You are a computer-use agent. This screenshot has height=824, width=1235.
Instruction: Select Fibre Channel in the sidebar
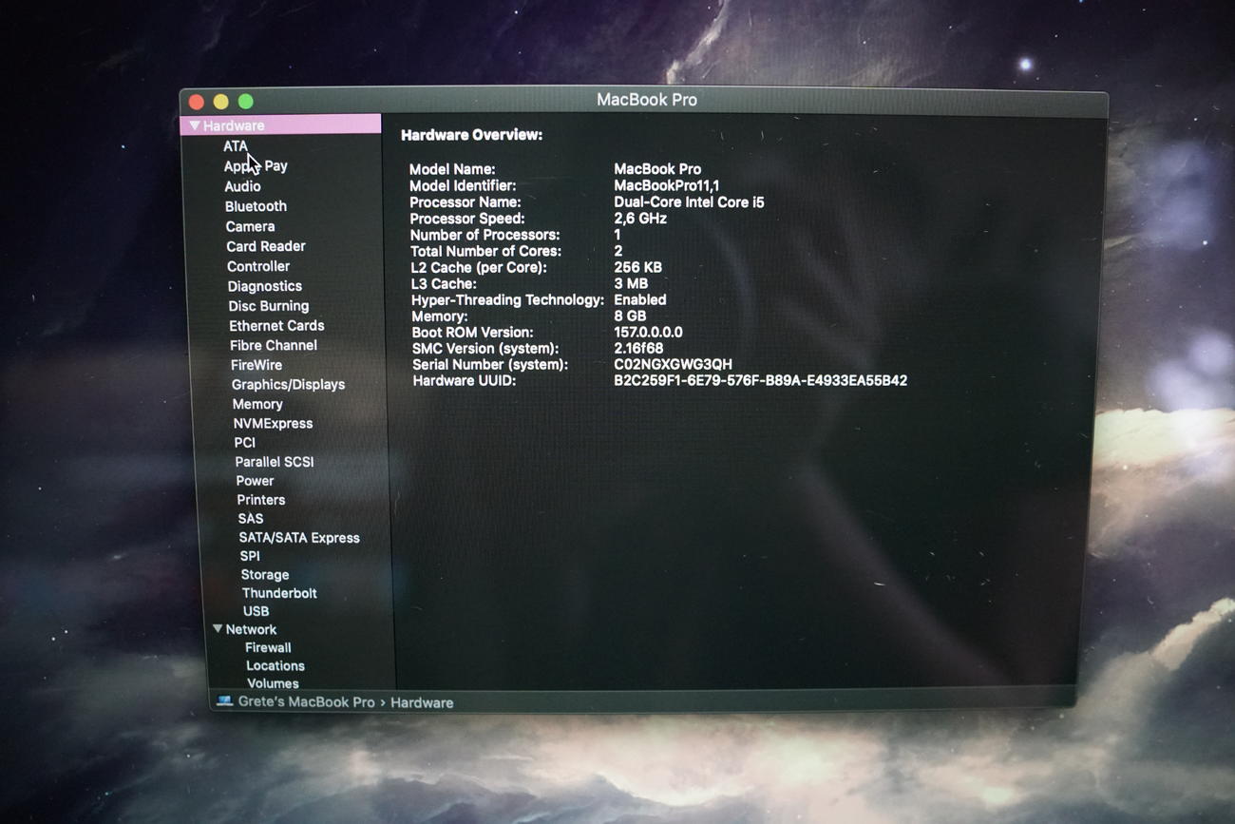click(x=274, y=345)
